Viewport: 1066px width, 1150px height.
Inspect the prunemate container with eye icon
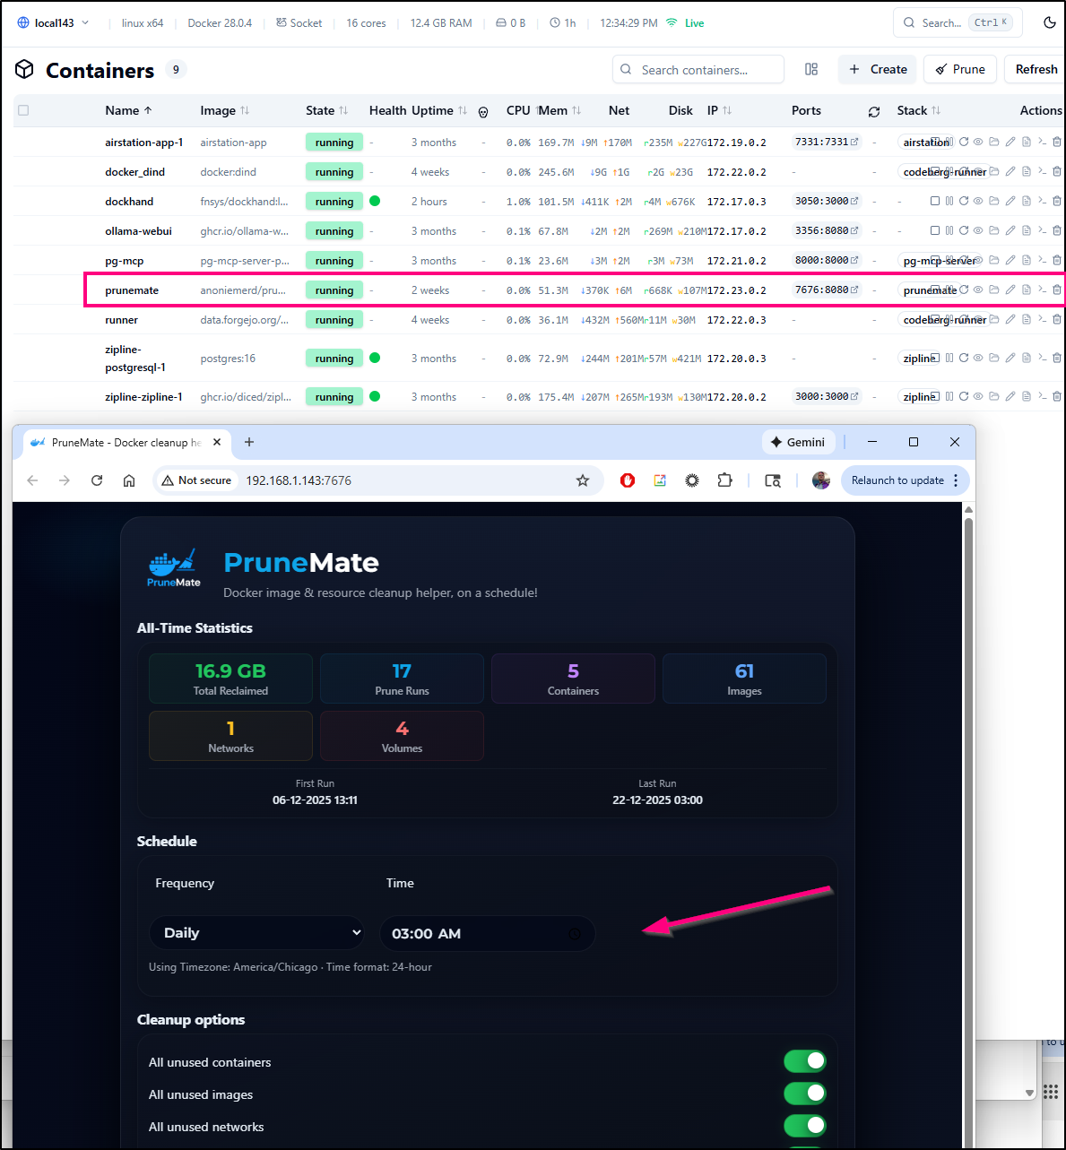(978, 290)
